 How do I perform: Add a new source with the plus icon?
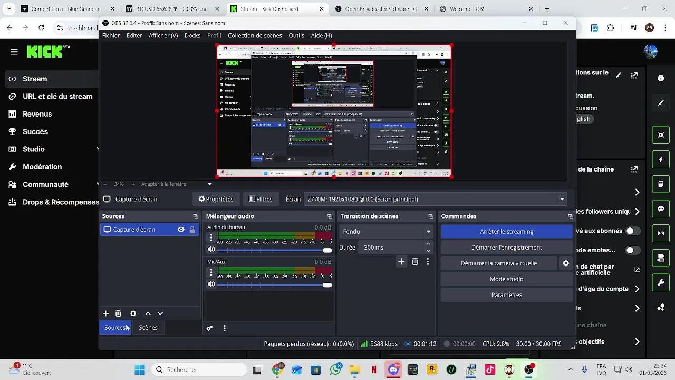105,313
